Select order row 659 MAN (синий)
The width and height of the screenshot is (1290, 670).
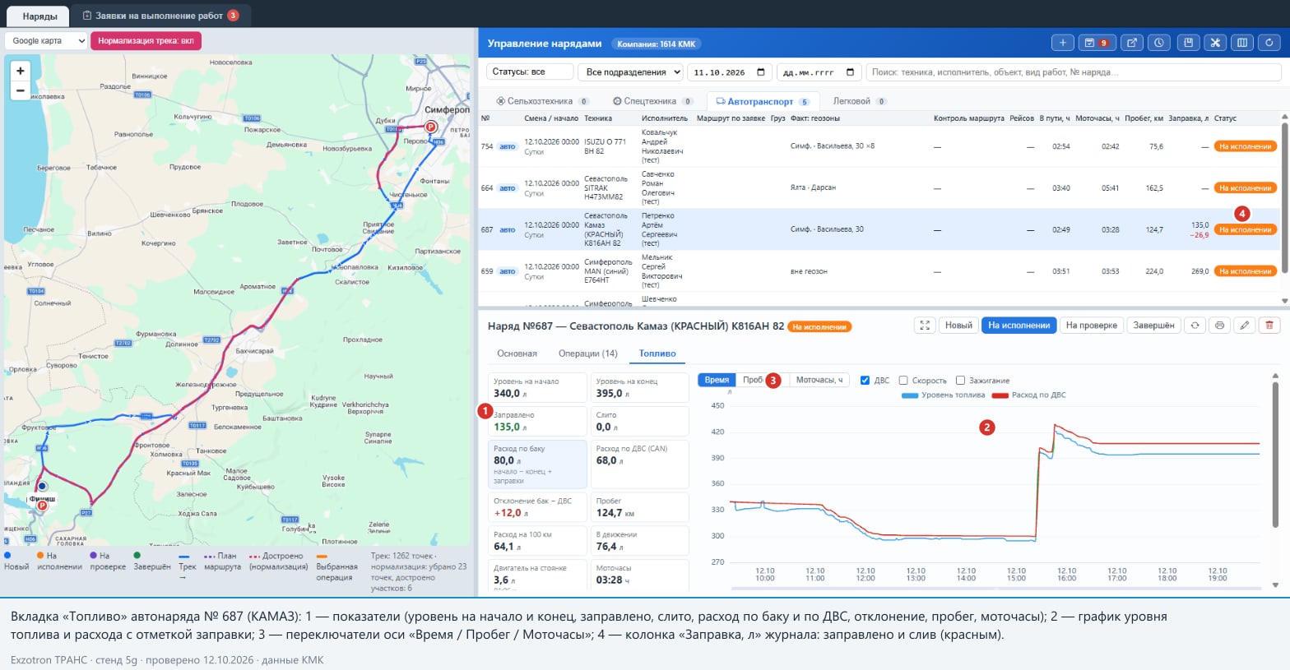(x=880, y=271)
